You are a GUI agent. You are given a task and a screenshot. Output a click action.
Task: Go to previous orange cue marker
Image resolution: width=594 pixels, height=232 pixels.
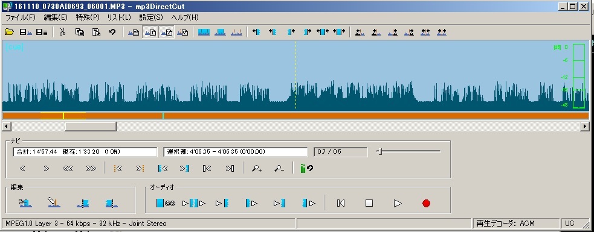tap(117, 169)
